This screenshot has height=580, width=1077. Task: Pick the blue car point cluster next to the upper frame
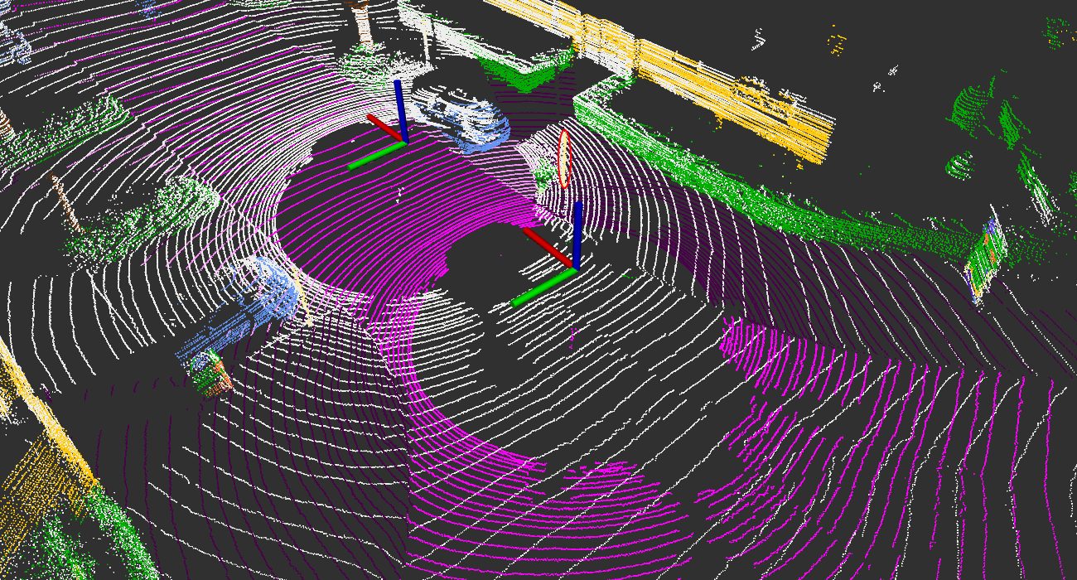click(x=461, y=118)
